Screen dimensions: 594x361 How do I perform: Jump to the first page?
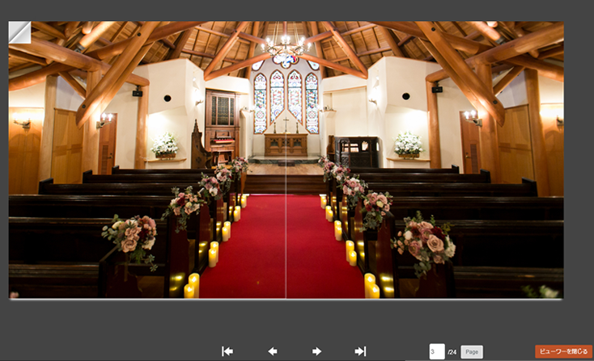227,351
